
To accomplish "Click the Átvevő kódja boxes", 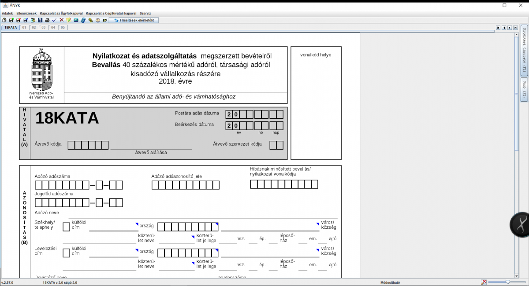I will 88,145.
